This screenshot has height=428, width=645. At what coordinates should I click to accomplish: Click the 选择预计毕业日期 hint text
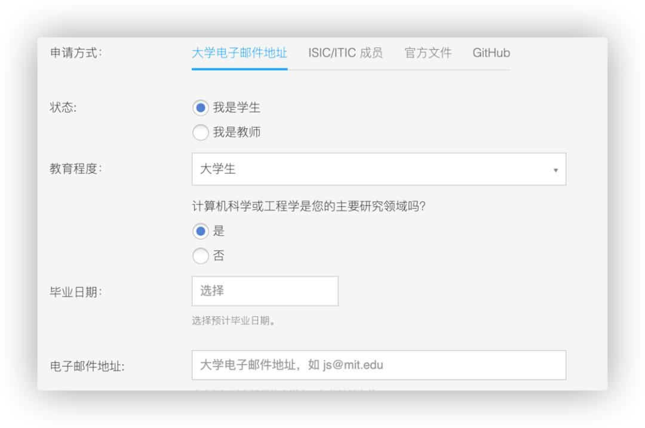click(x=234, y=321)
